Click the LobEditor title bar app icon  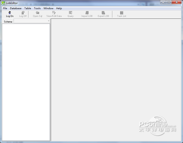click(3, 3)
